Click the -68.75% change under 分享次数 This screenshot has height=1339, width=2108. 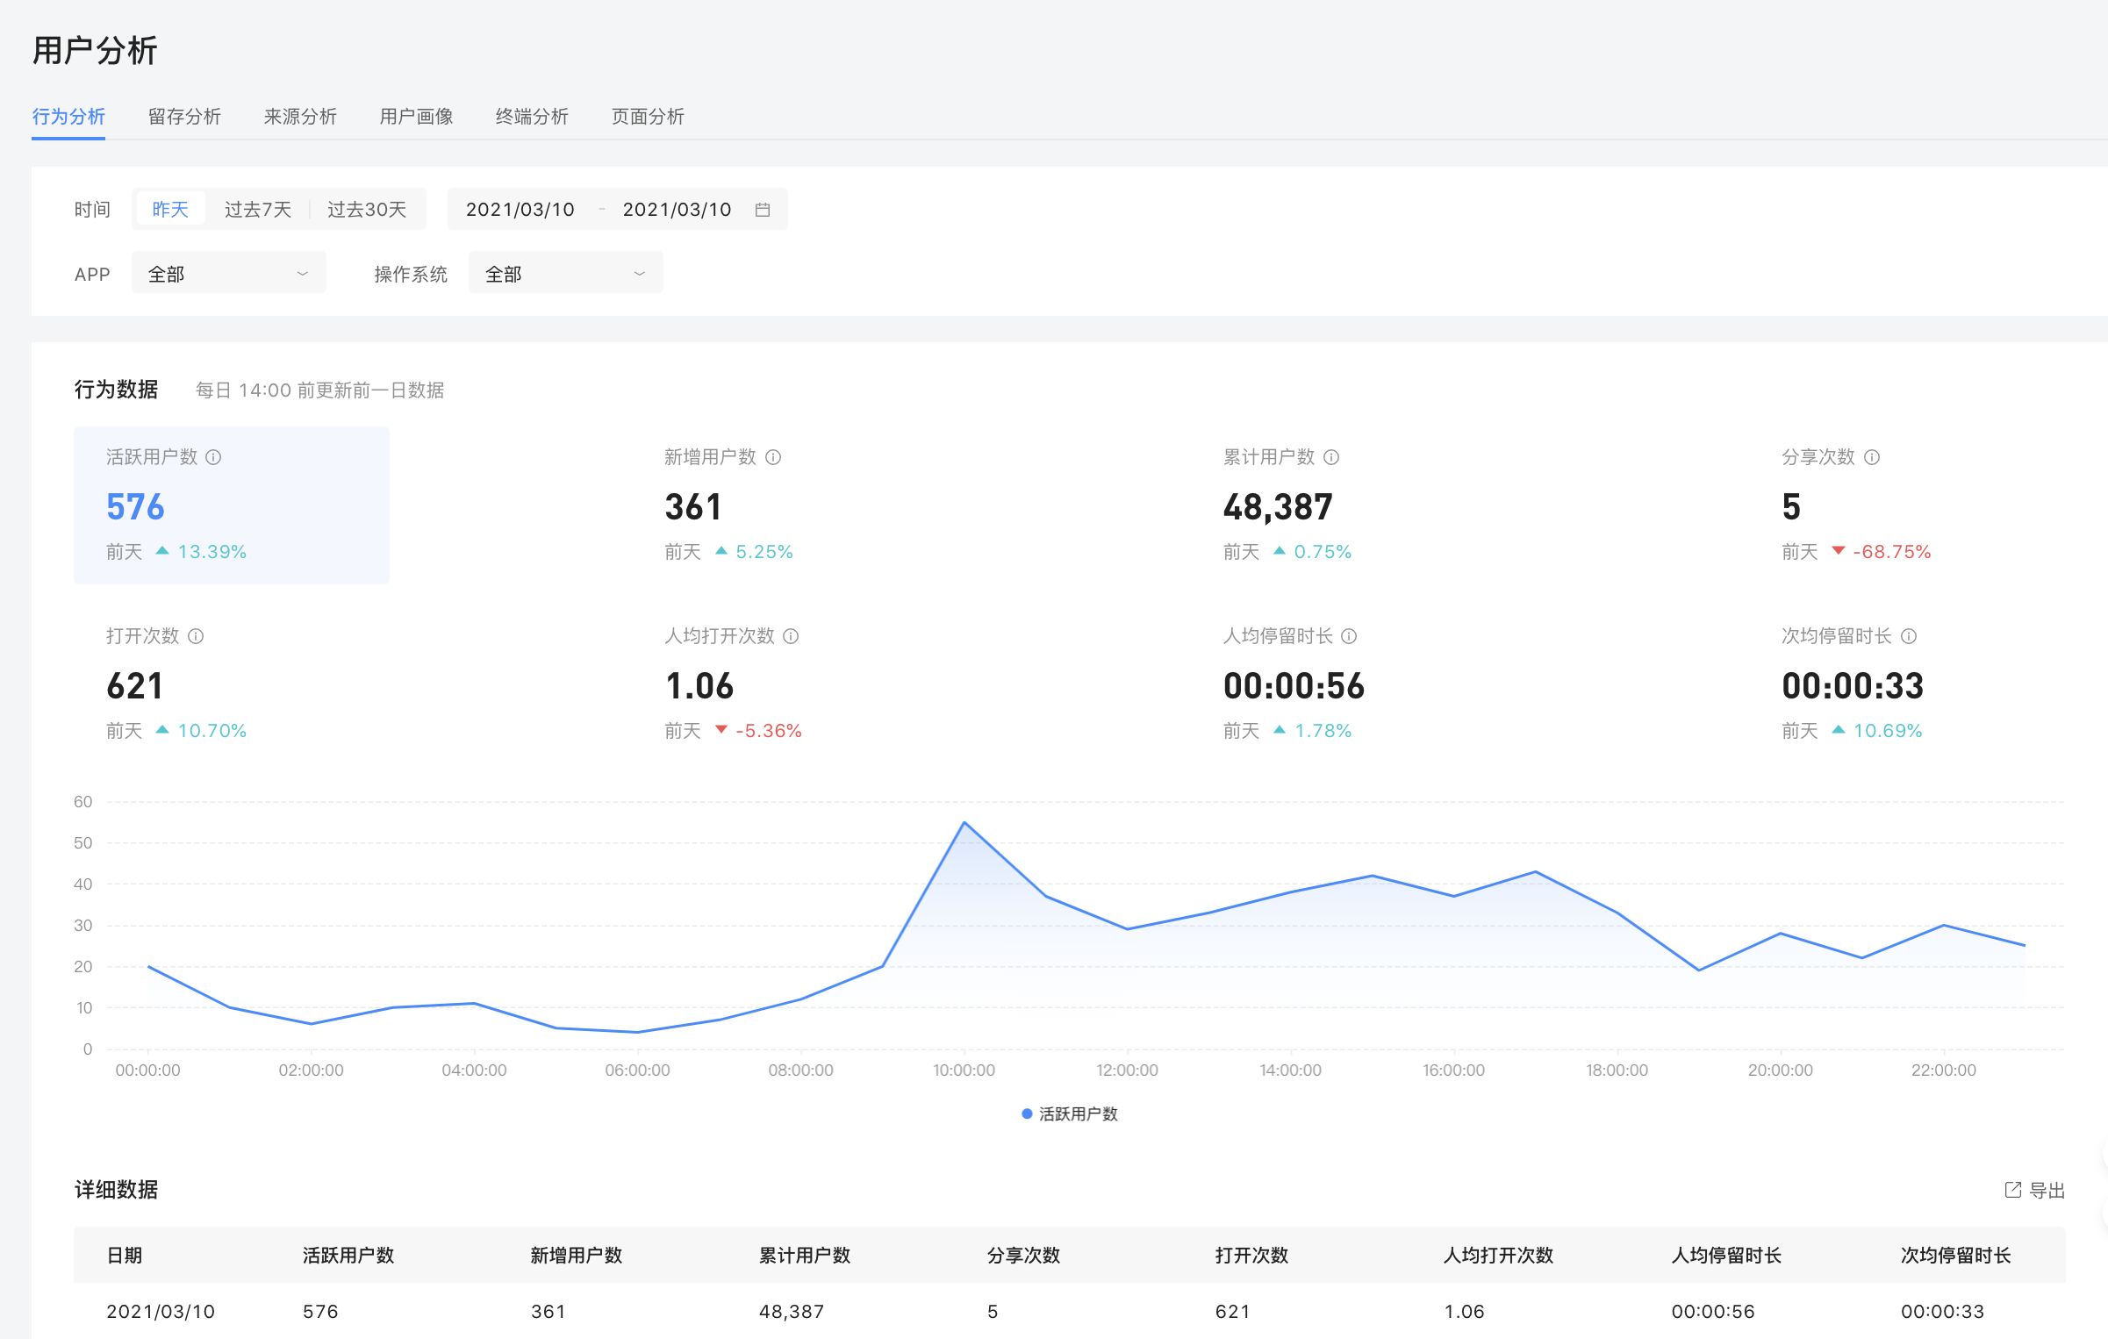pyautogui.click(x=1891, y=552)
